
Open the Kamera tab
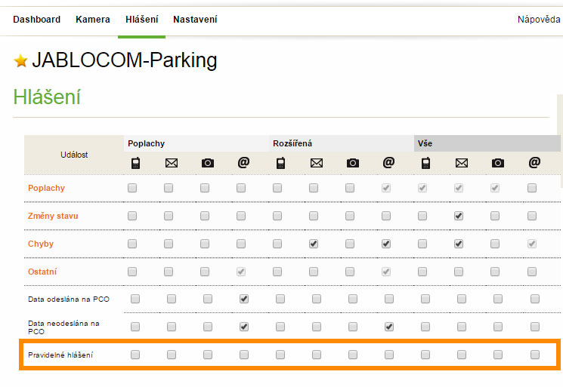(92, 20)
